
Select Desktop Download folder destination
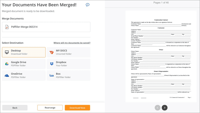coord(24,52)
